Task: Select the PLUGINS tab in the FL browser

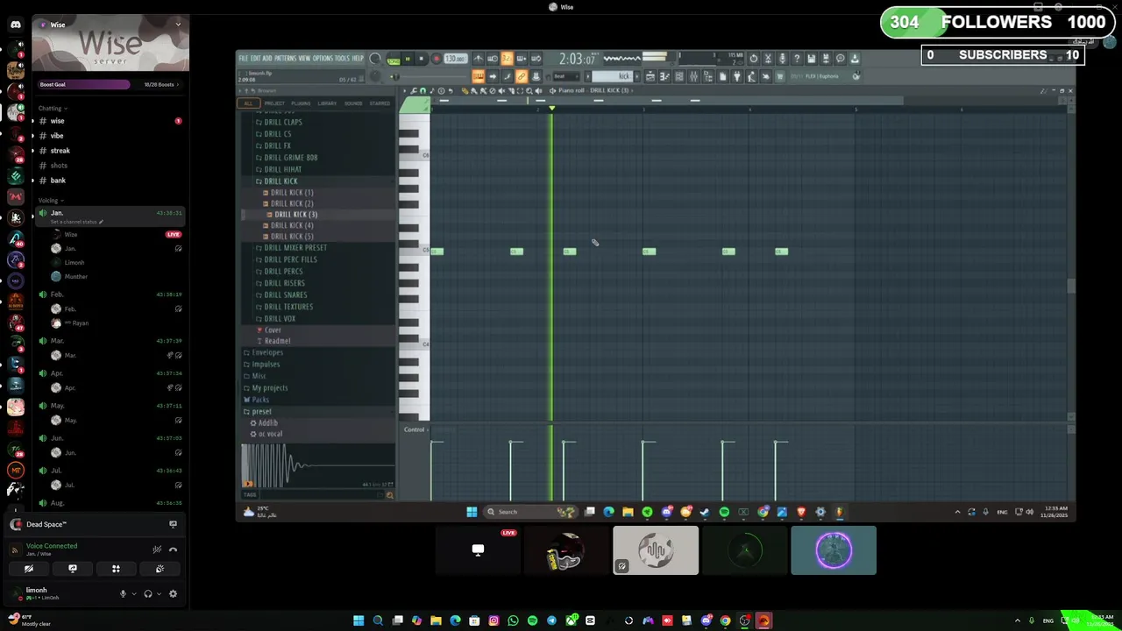Action: 301,103
